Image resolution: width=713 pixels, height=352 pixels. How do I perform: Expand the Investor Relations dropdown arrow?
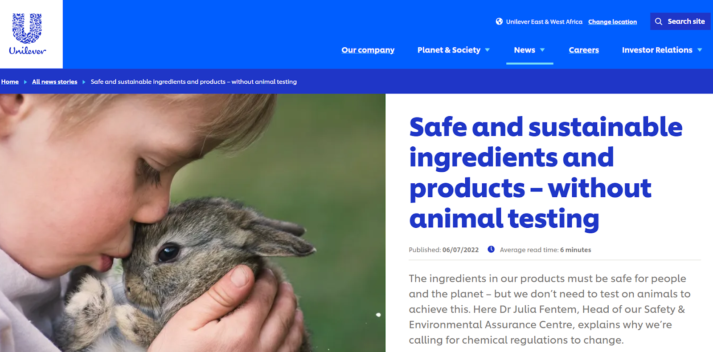tap(700, 50)
